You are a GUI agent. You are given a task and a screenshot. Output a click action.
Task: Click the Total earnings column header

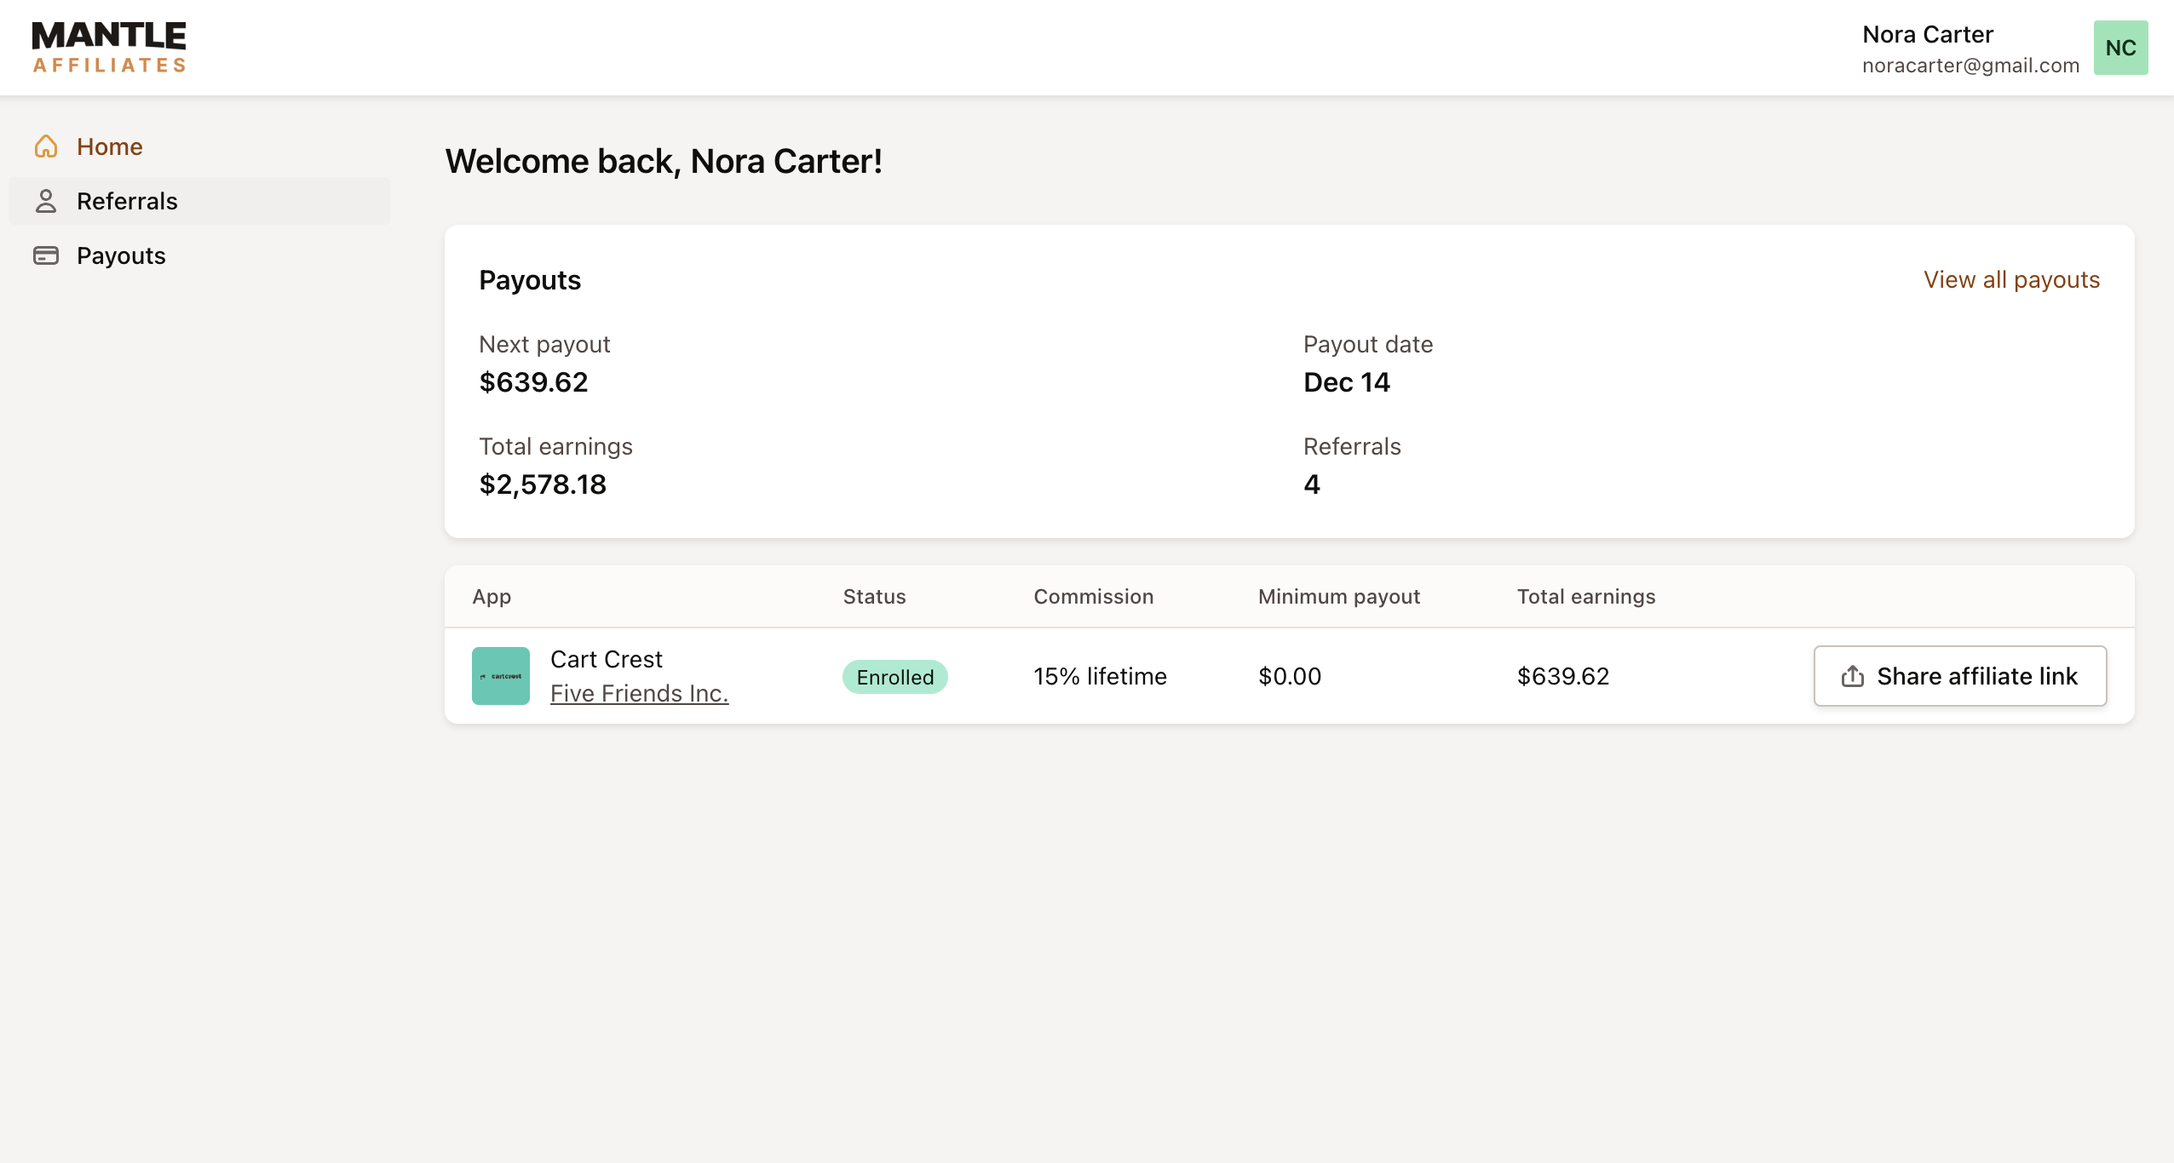tap(1585, 596)
